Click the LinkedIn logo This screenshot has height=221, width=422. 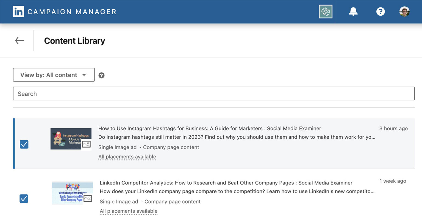click(x=18, y=11)
